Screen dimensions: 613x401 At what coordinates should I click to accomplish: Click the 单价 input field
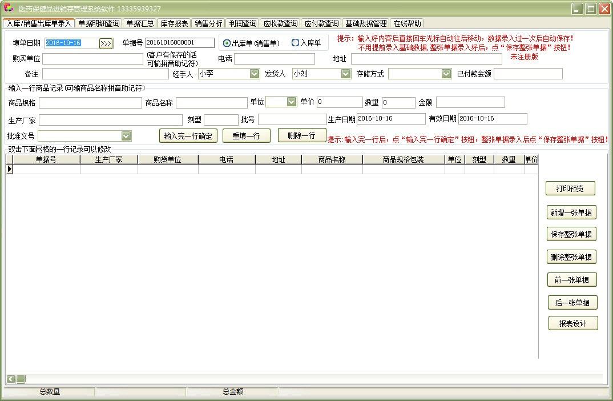(x=340, y=102)
